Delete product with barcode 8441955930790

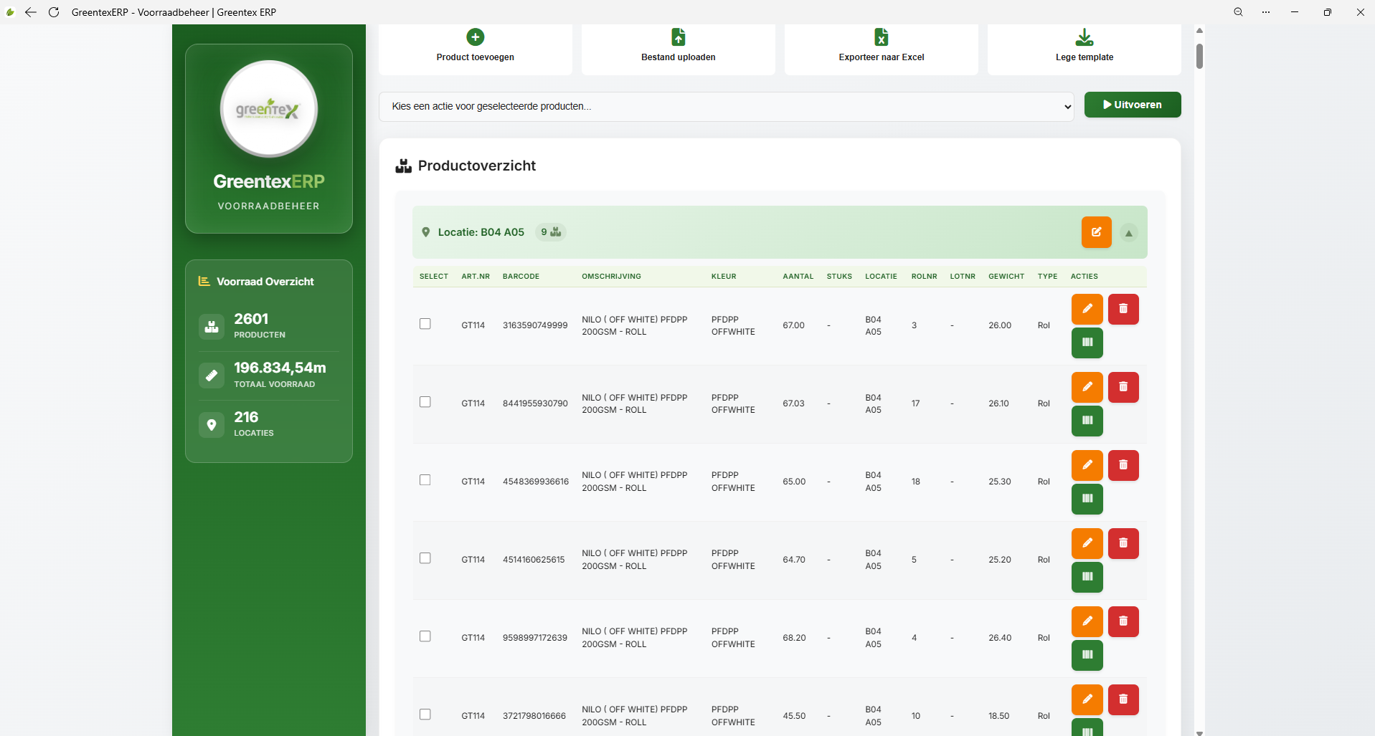pyautogui.click(x=1123, y=387)
